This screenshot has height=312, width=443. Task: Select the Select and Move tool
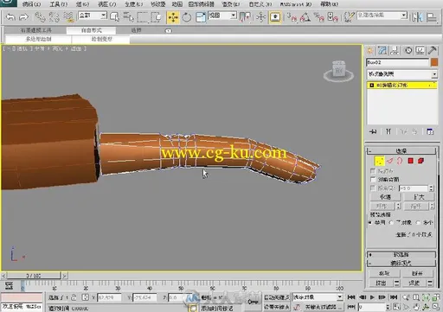point(173,17)
